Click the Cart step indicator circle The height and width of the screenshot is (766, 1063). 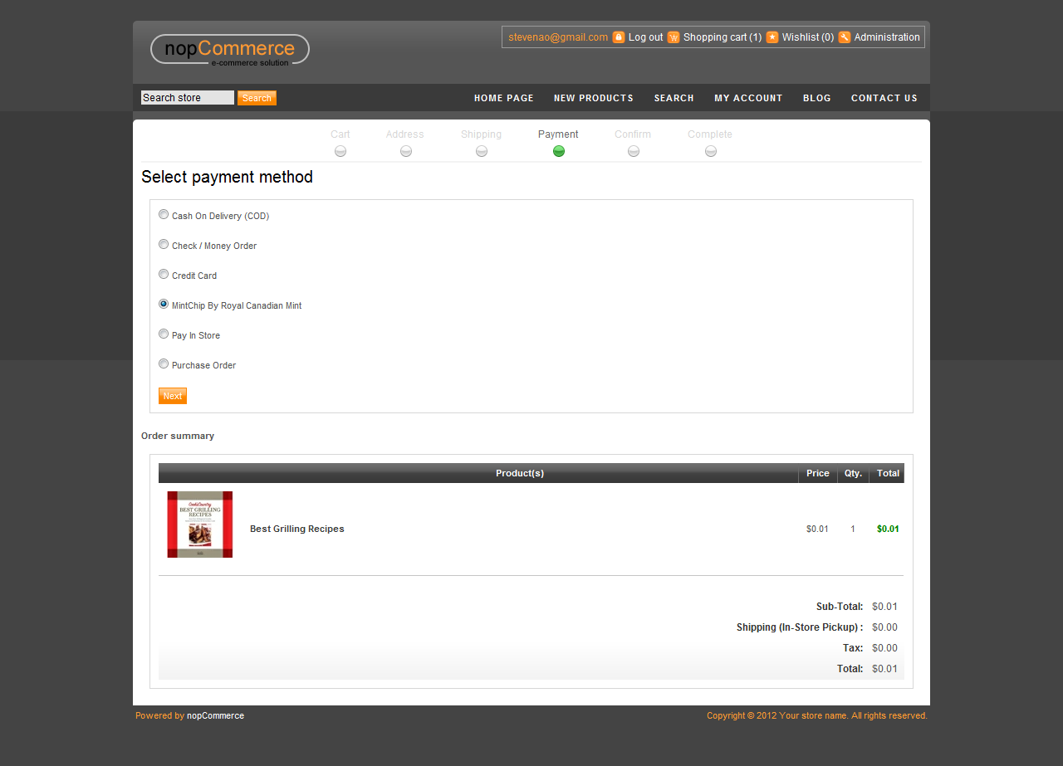click(x=340, y=151)
